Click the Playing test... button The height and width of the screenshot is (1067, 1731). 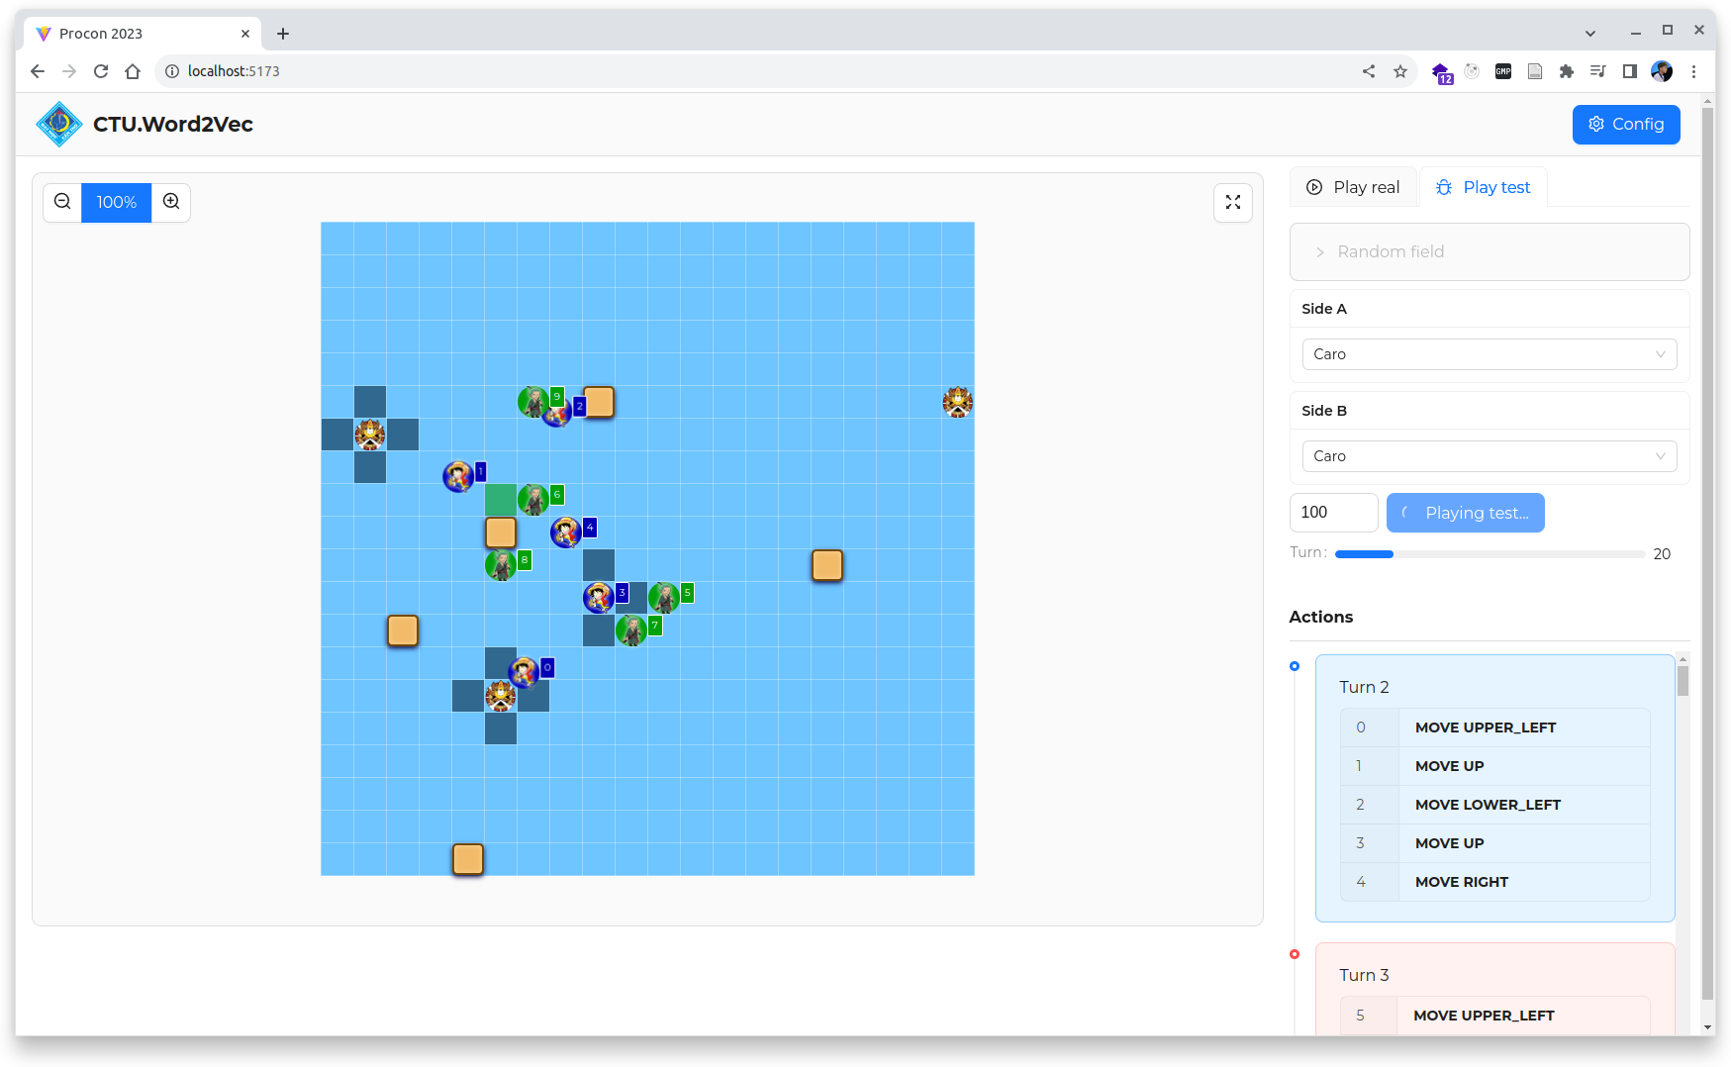(x=1466, y=513)
